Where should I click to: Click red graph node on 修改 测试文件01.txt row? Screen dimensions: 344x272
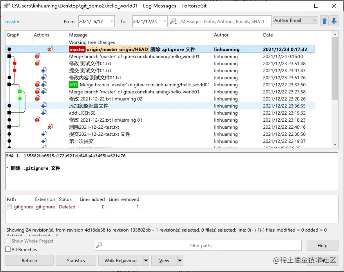coord(14,63)
